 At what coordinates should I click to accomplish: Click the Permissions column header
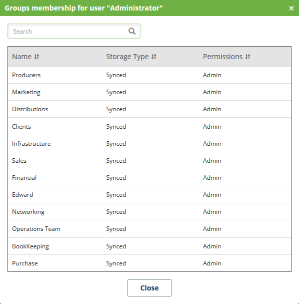[x=226, y=57]
